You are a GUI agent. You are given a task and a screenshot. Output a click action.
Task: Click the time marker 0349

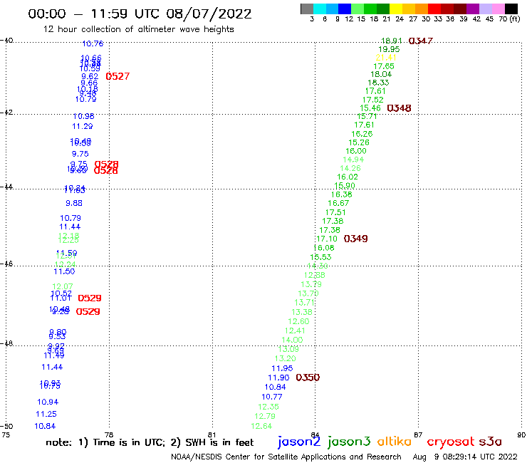tap(355, 239)
